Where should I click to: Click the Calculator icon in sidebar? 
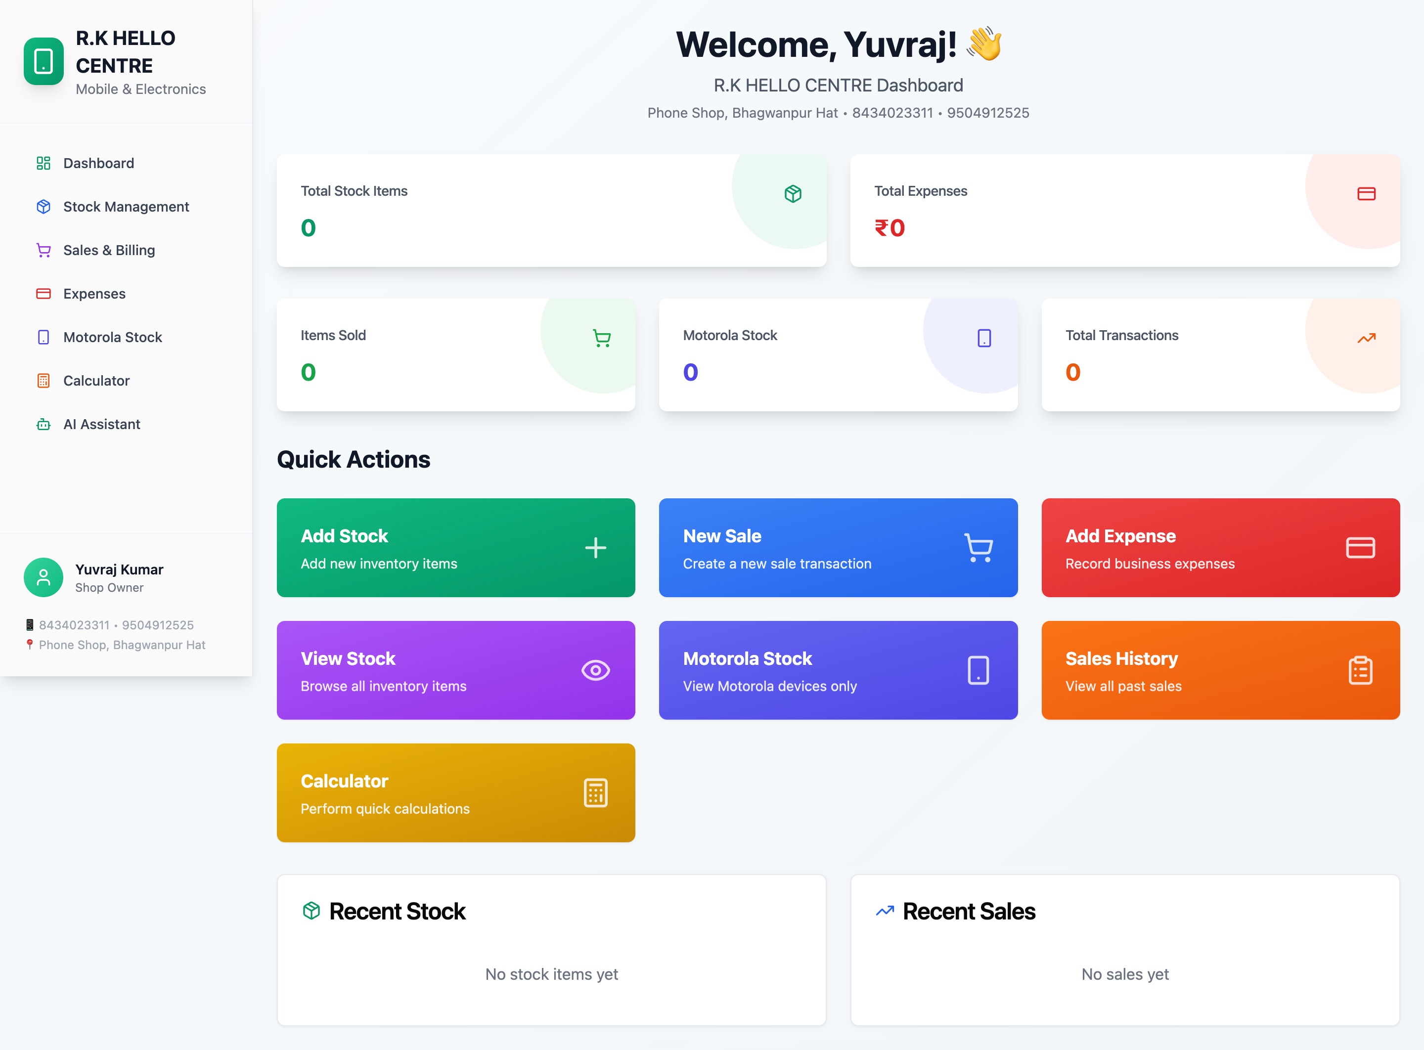(43, 381)
